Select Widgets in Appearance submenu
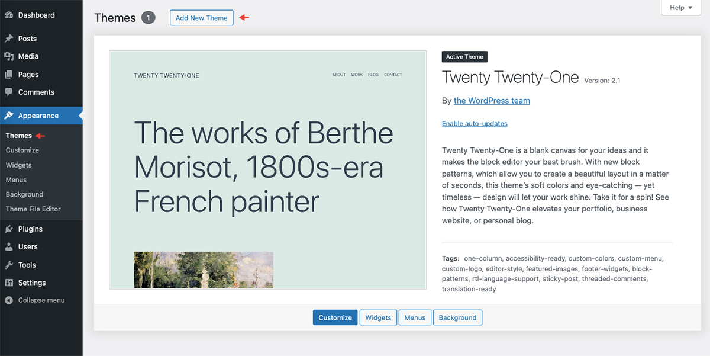The width and height of the screenshot is (710, 356). pos(19,165)
